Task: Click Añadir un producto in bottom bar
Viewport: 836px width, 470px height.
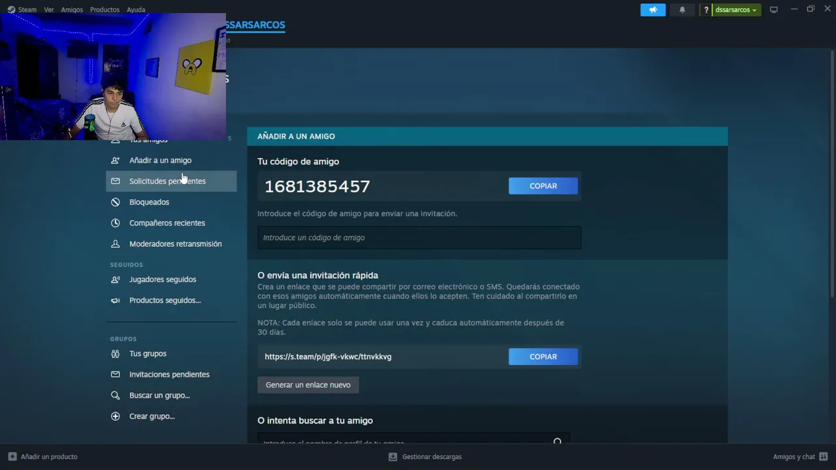Action: pos(43,457)
